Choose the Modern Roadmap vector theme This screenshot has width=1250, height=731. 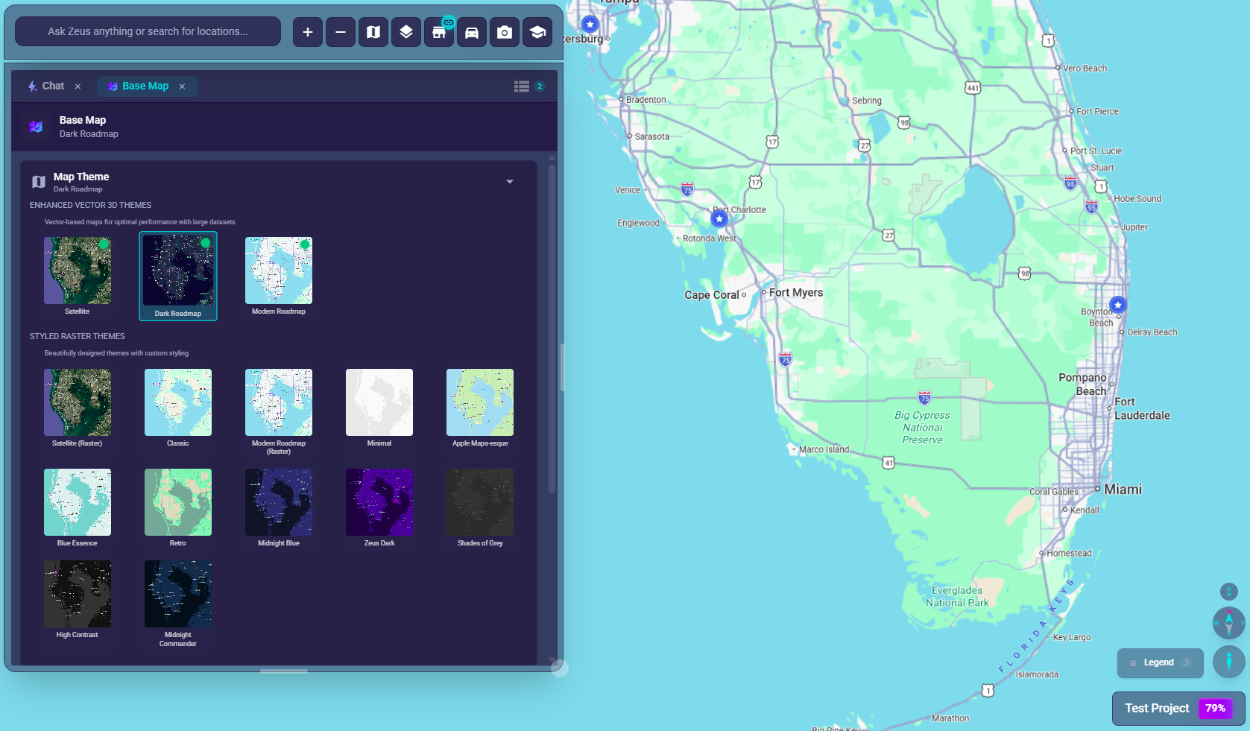(279, 276)
